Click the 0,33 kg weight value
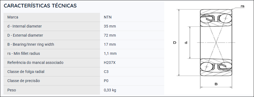 (x=110, y=90)
